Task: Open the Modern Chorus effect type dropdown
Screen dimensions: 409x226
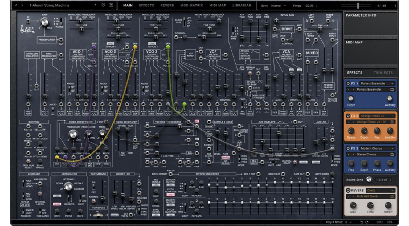Action: [x=378, y=148]
